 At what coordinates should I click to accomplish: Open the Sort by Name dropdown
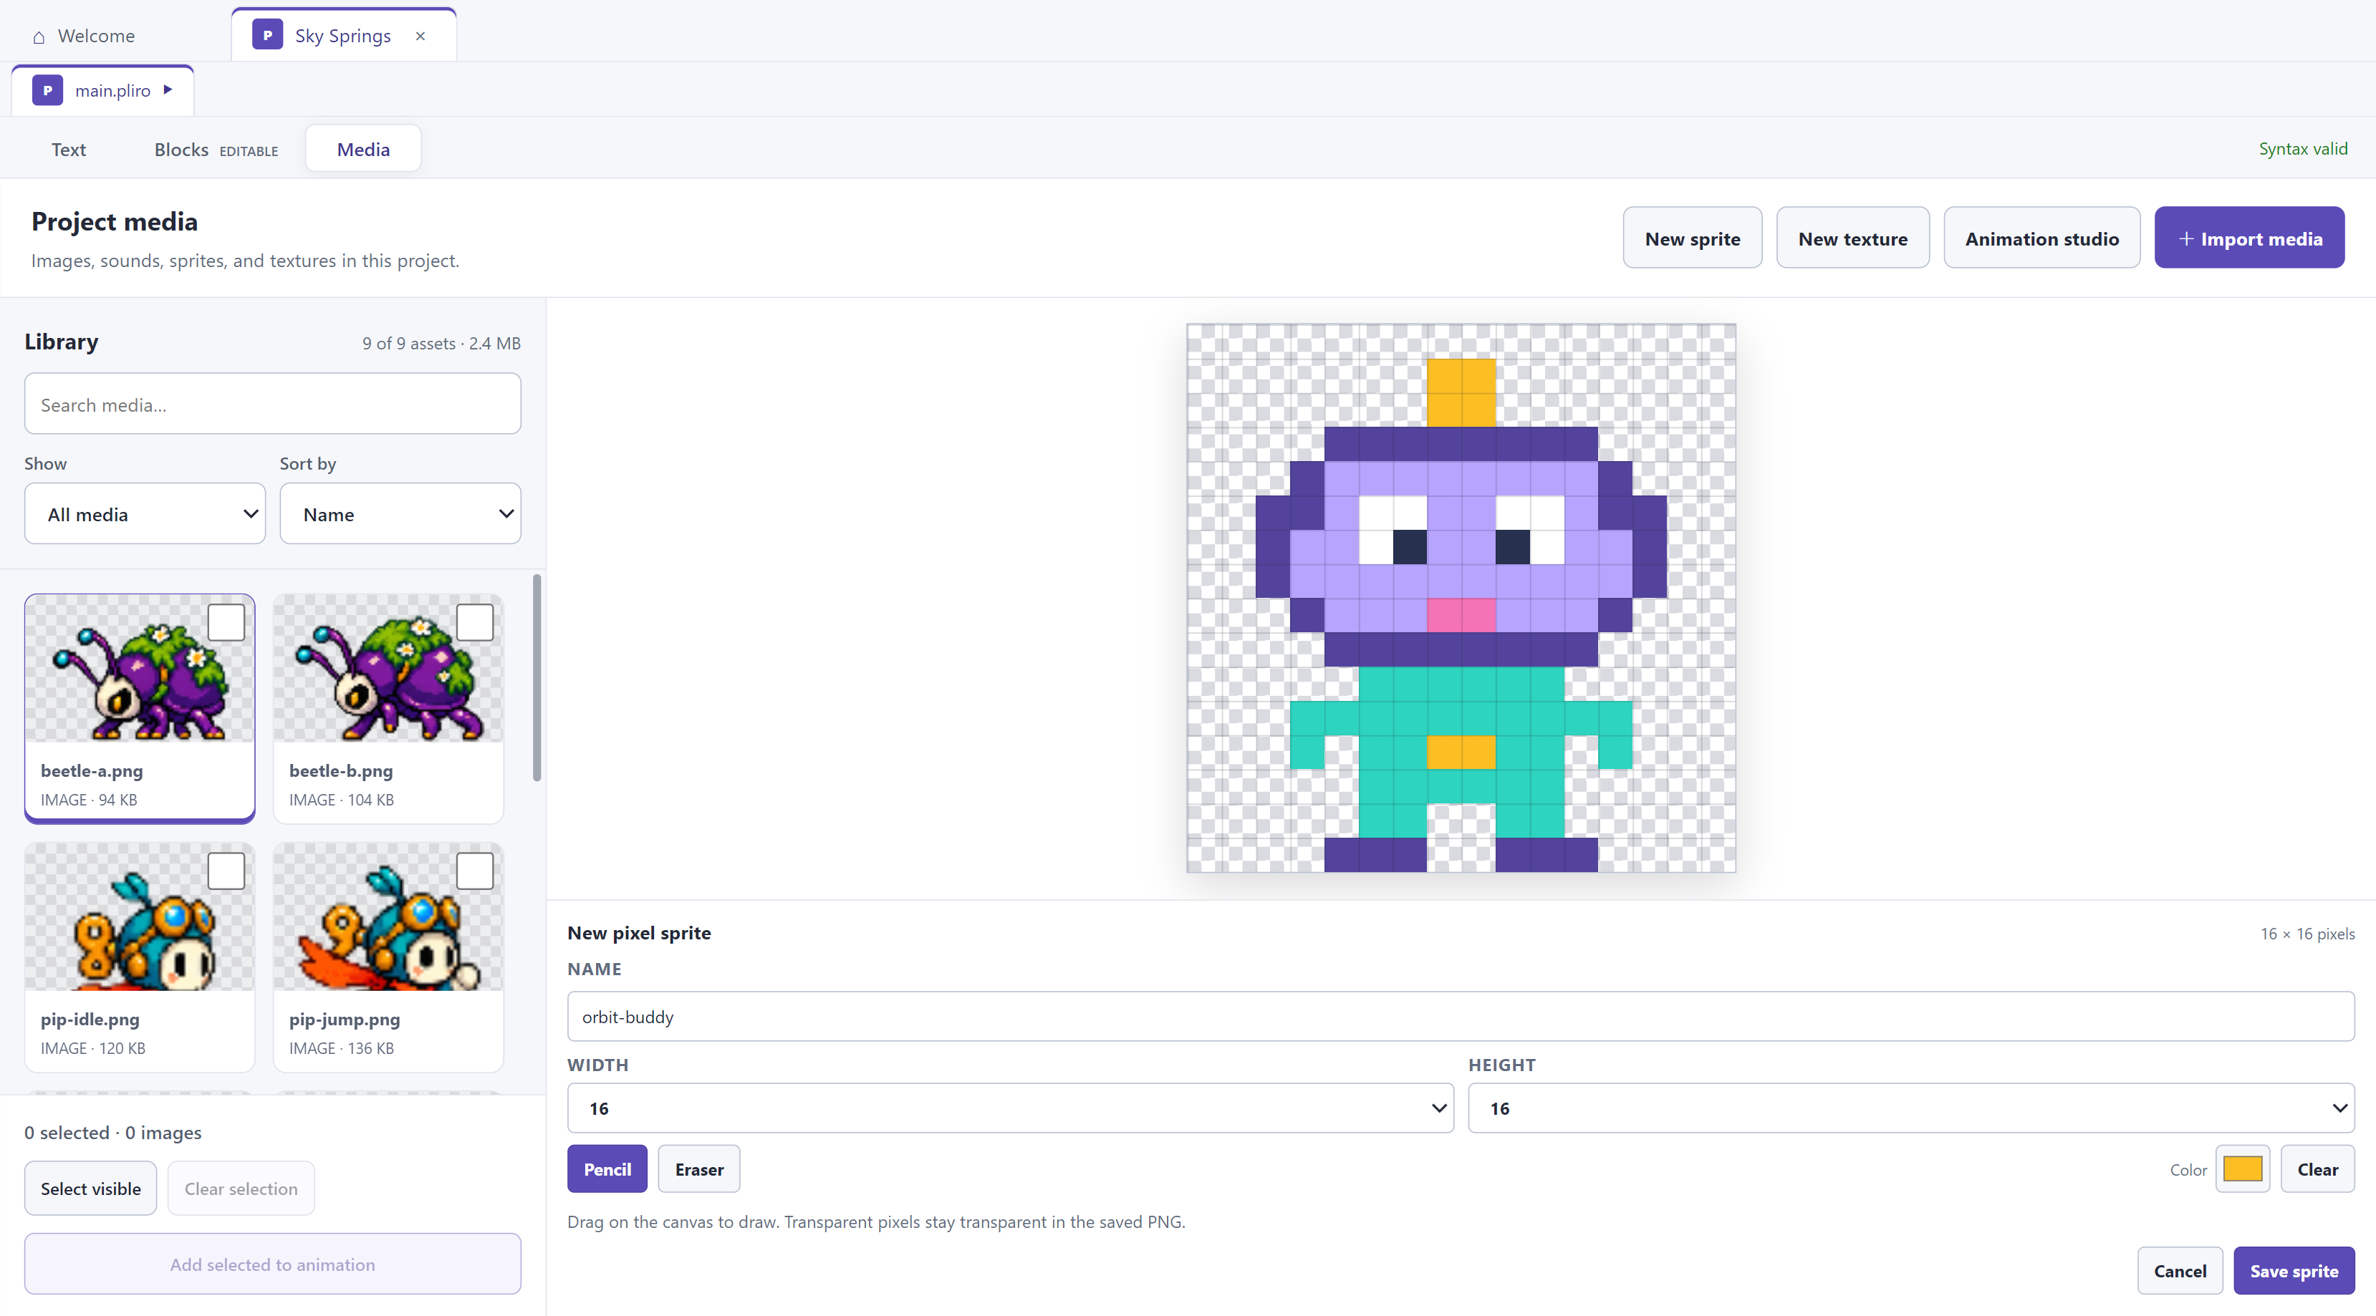point(400,513)
